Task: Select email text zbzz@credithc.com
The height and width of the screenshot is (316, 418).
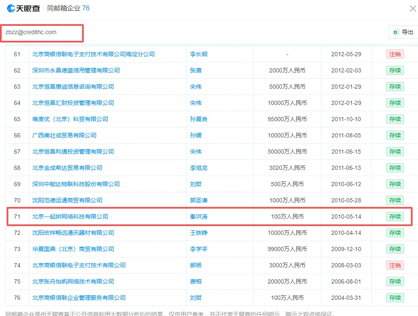Action: [31, 32]
